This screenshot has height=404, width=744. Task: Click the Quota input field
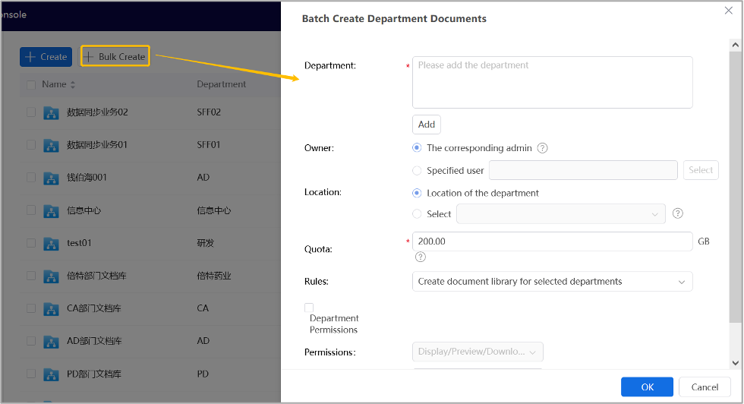click(553, 241)
